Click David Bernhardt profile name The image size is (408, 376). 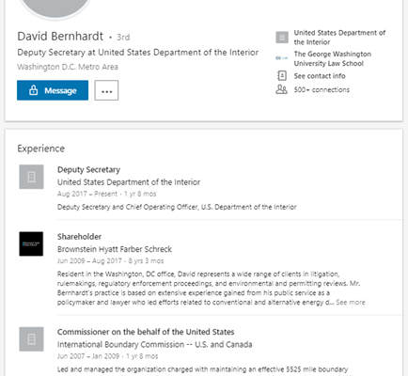60,37
